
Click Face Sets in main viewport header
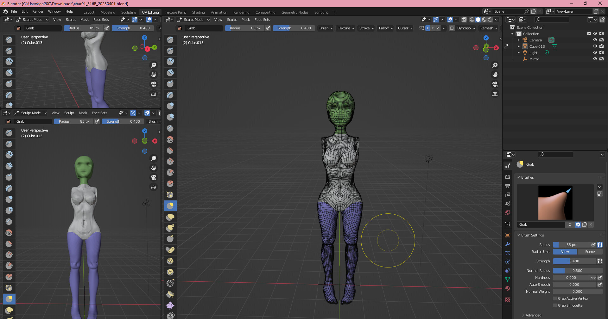[262, 20]
